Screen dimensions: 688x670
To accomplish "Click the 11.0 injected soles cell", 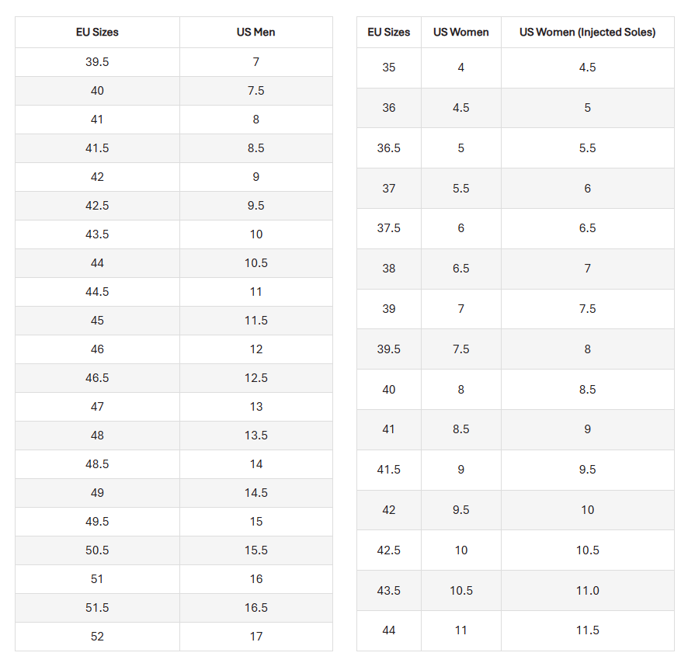I will click(587, 591).
